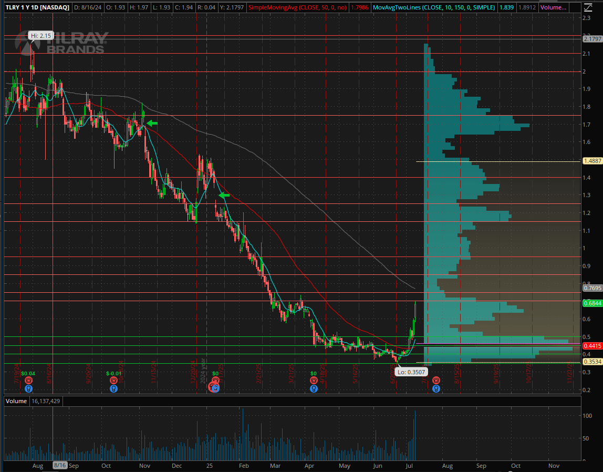Toggle the SimpleMovingAvg study label visibility

pyautogui.click(x=298, y=8)
